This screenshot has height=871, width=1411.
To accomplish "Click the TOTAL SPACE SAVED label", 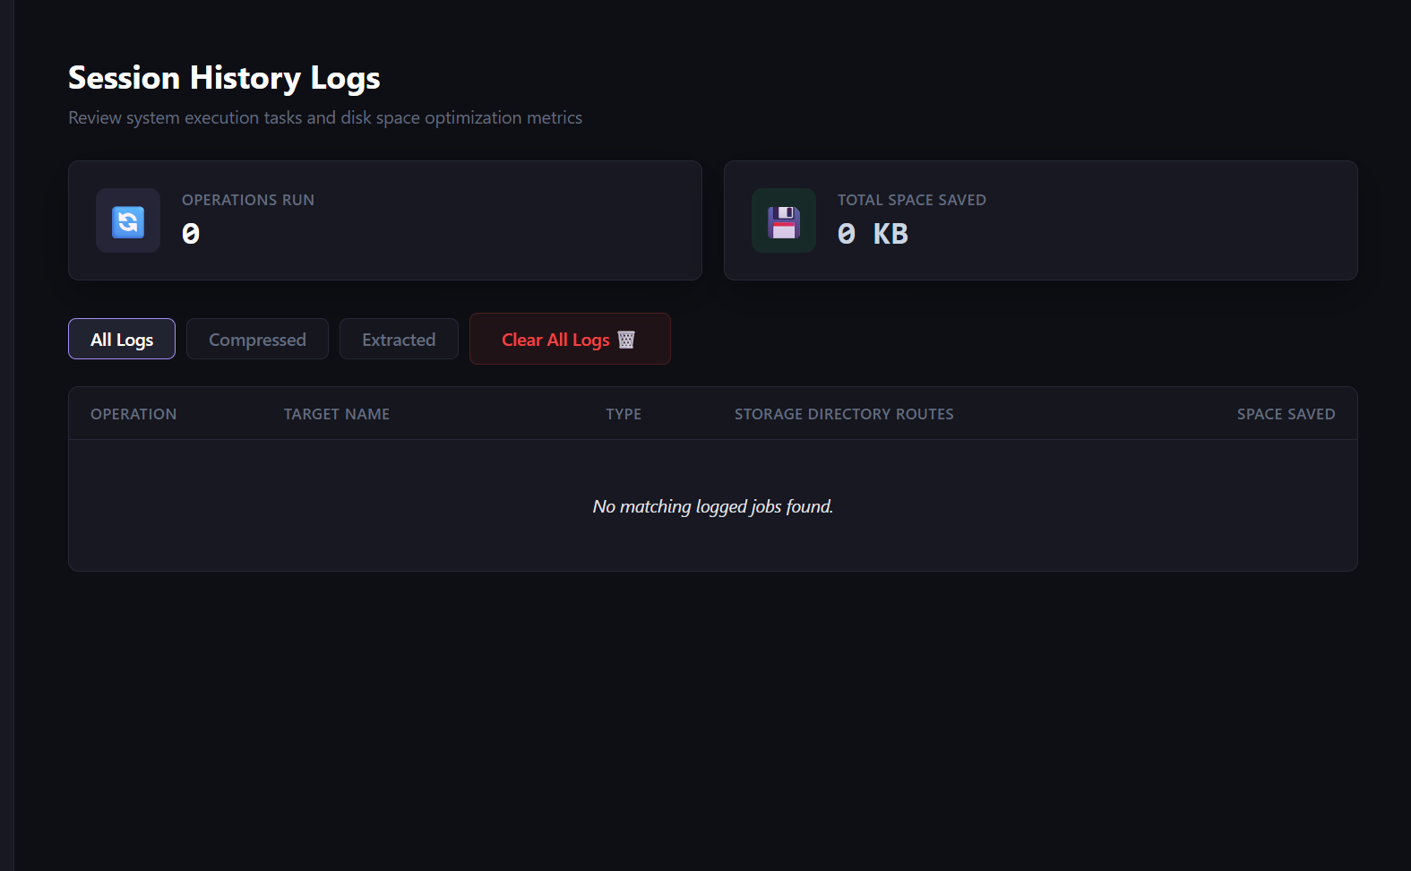I will (x=912, y=200).
